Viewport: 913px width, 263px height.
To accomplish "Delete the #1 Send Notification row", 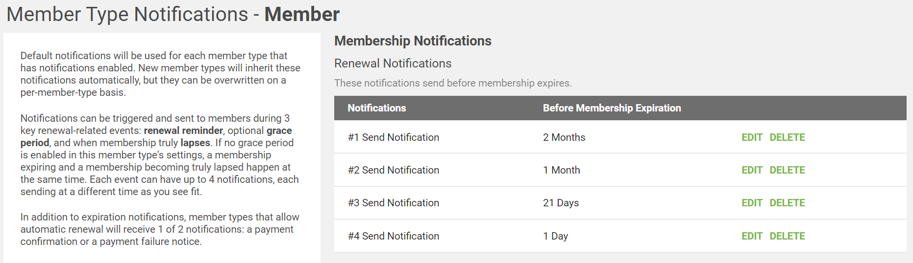I will [x=787, y=137].
